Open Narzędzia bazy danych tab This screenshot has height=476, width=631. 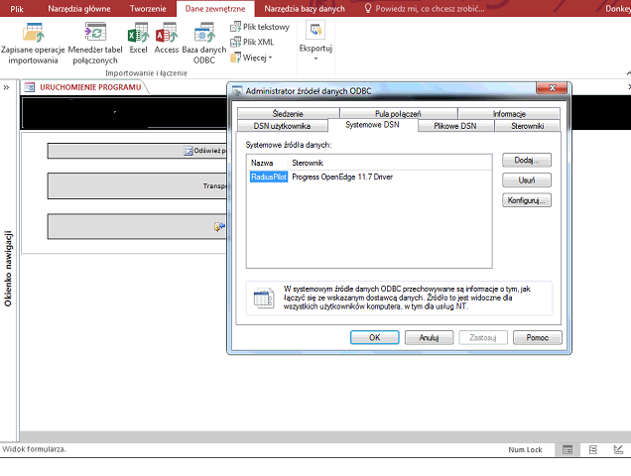click(305, 9)
